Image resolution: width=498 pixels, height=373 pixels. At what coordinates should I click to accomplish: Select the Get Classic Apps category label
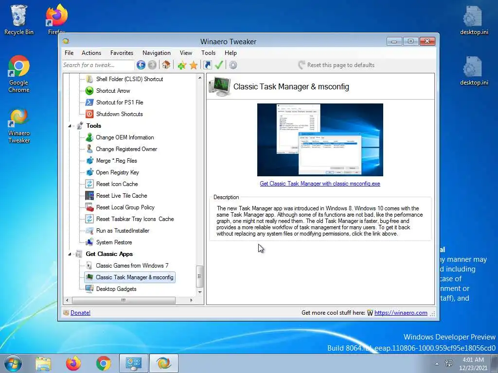(x=109, y=254)
